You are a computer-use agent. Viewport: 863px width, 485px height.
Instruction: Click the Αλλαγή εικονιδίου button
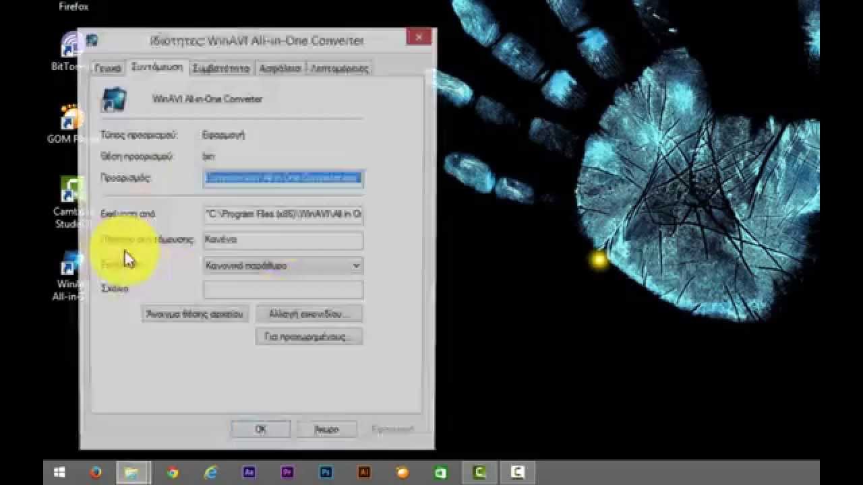(309, 314)
